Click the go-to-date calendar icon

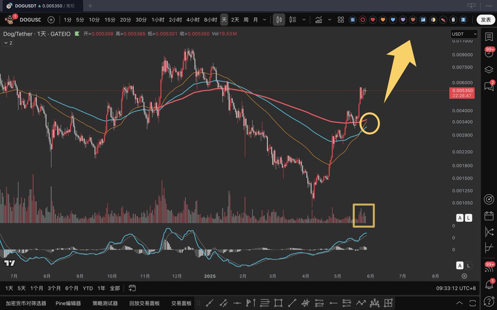[x=132, y=288]
